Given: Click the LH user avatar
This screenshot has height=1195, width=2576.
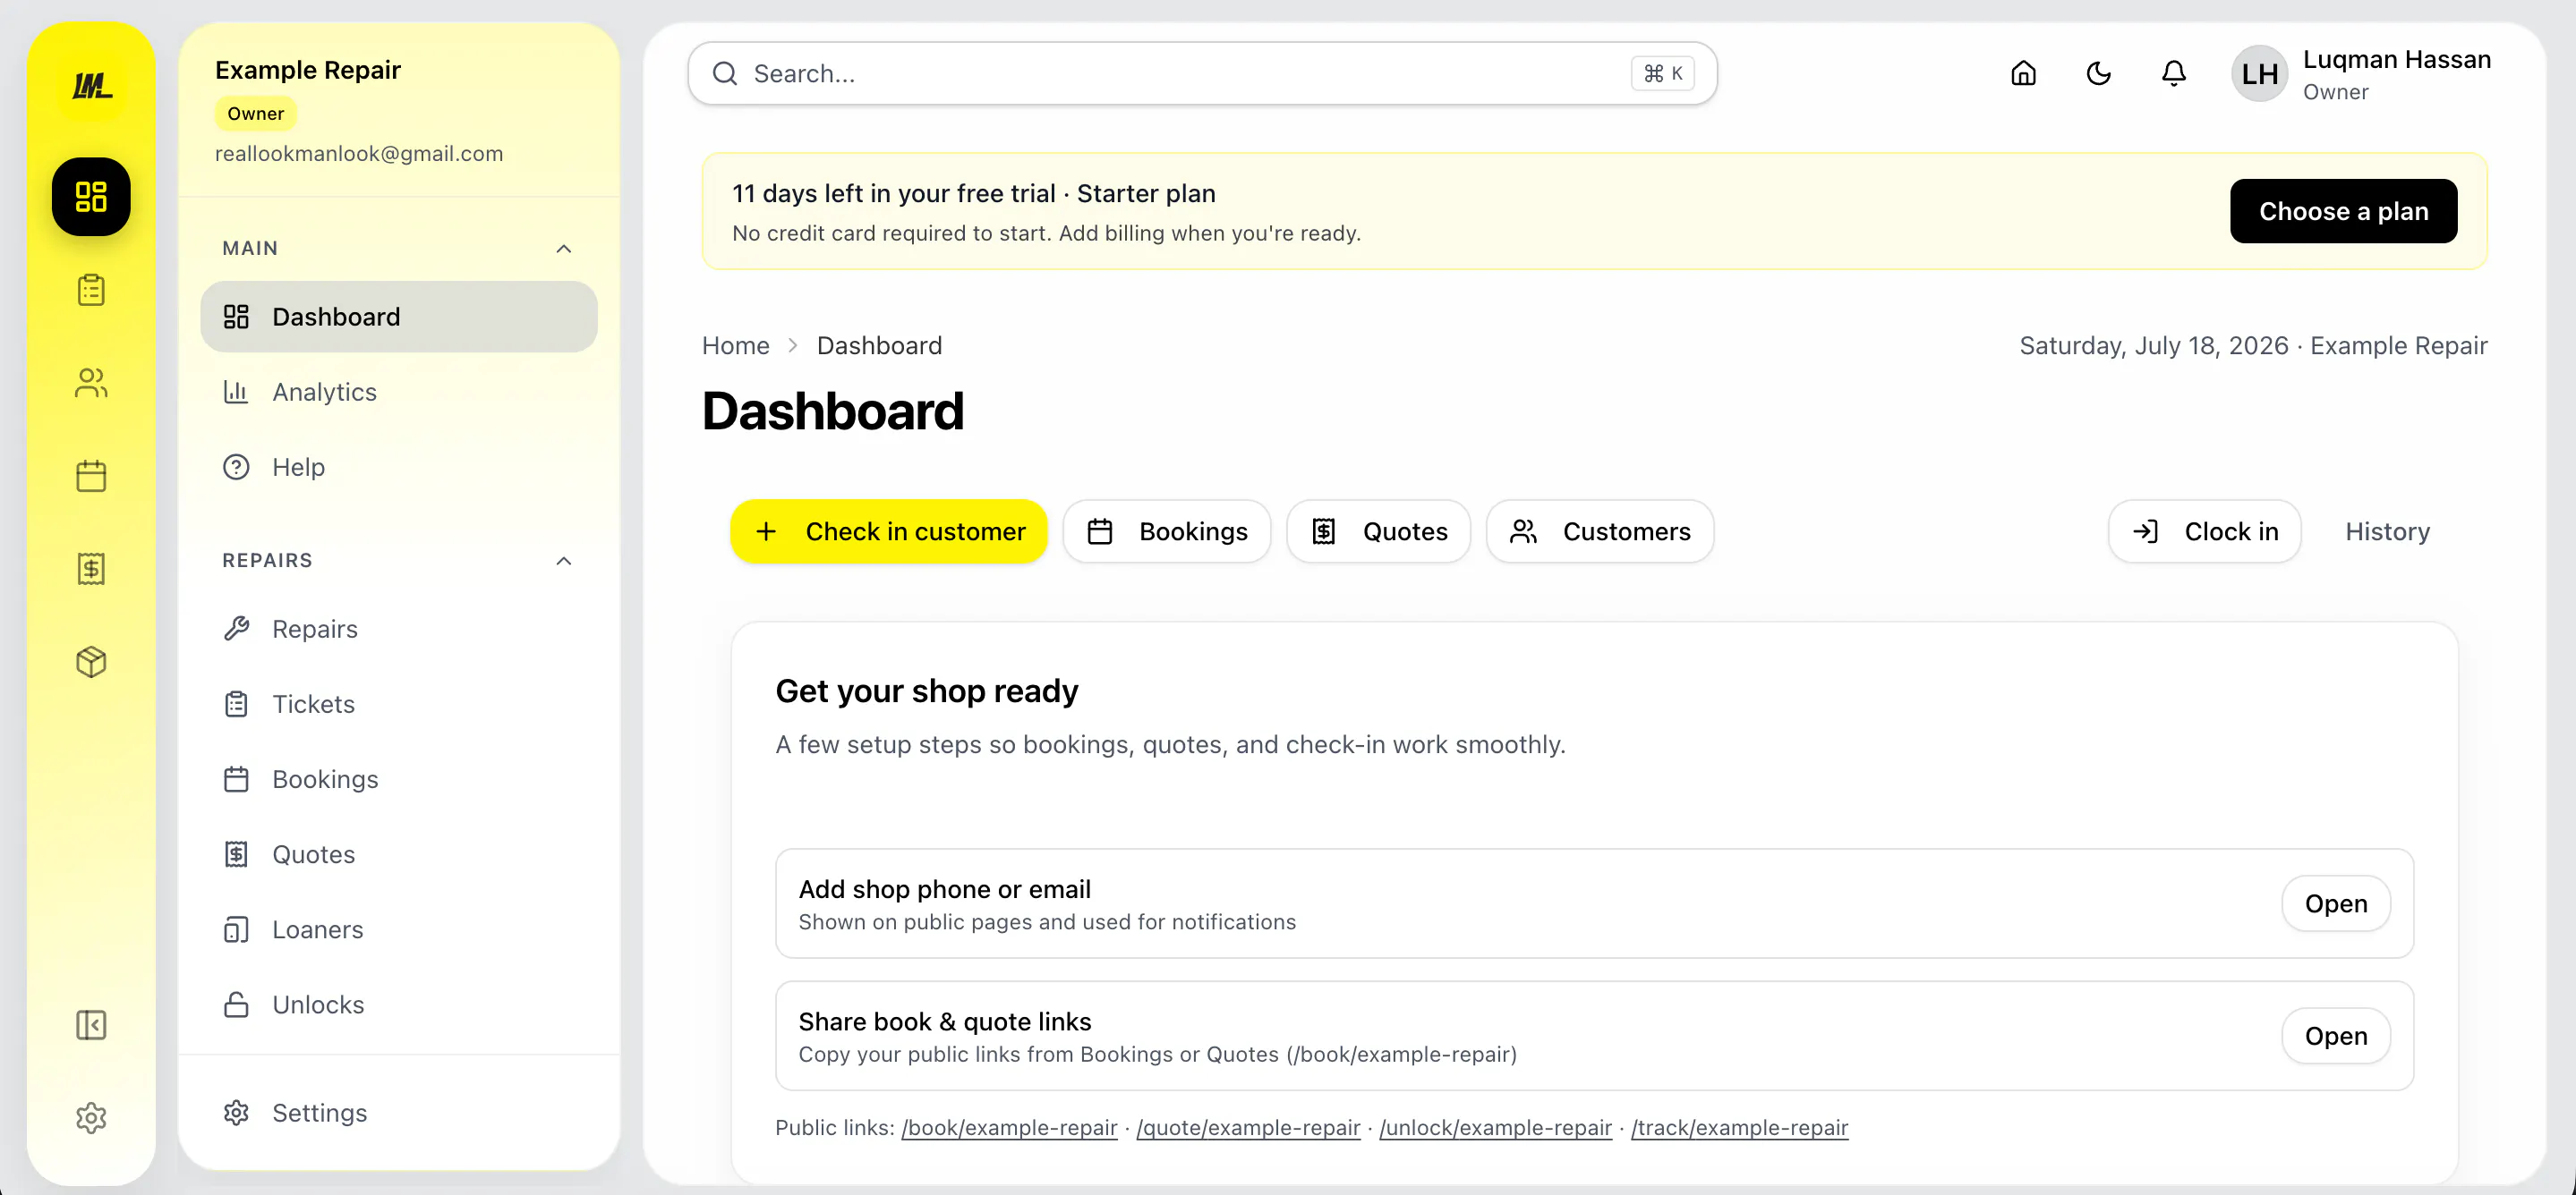Looking at the screenshot, I should (x=2259, y=73).
